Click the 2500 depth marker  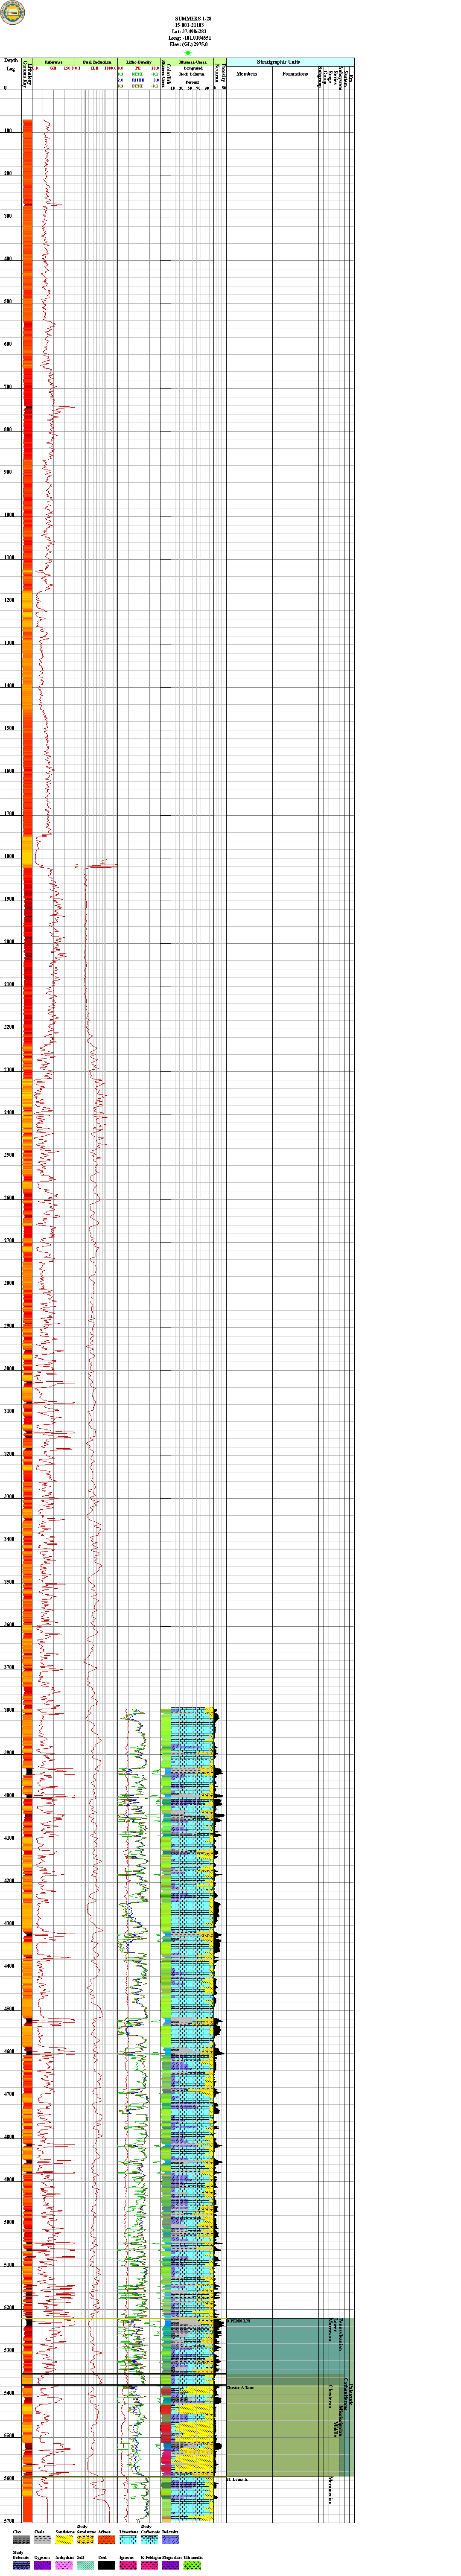click(x=9, y=1155)
